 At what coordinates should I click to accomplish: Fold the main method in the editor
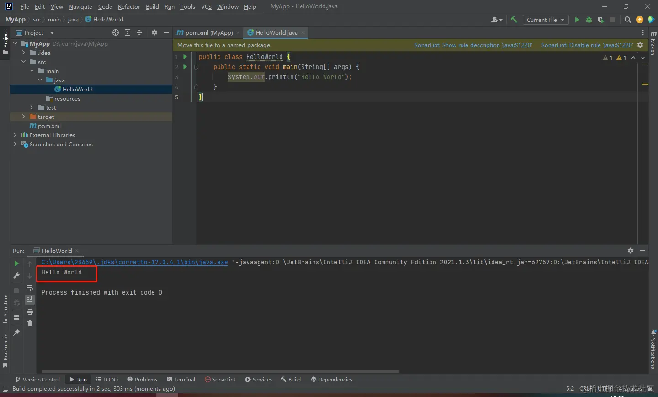click(196, 67)
